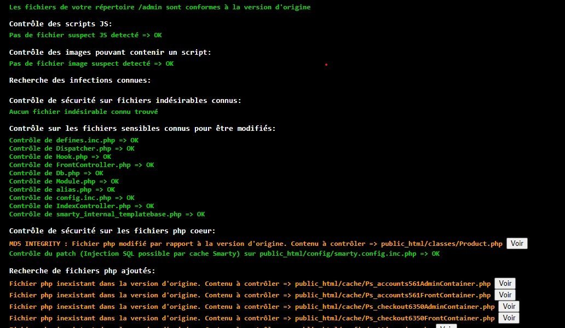
Task: Select smarty.config.inc.php patch check line
Action: [224, 254]
